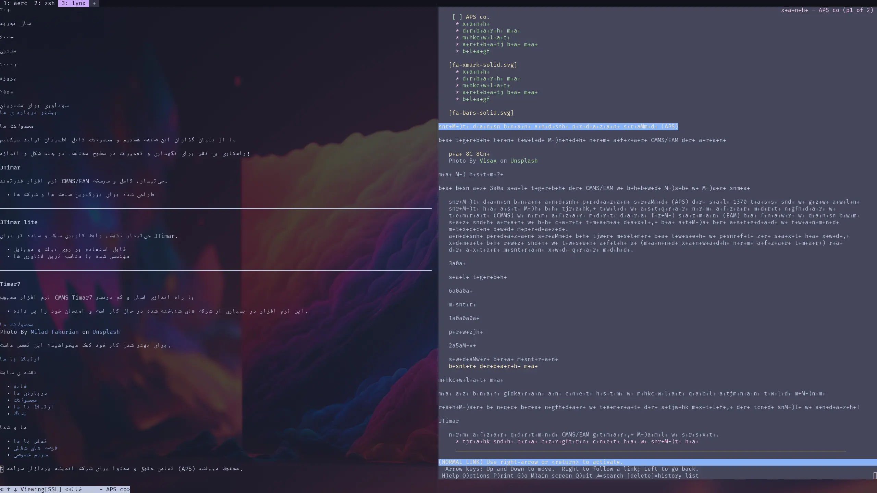Click G)o in the lynx command bar
Image resolution: width=877 pixels, height=493 pixels.
click(x=522, y=476)
